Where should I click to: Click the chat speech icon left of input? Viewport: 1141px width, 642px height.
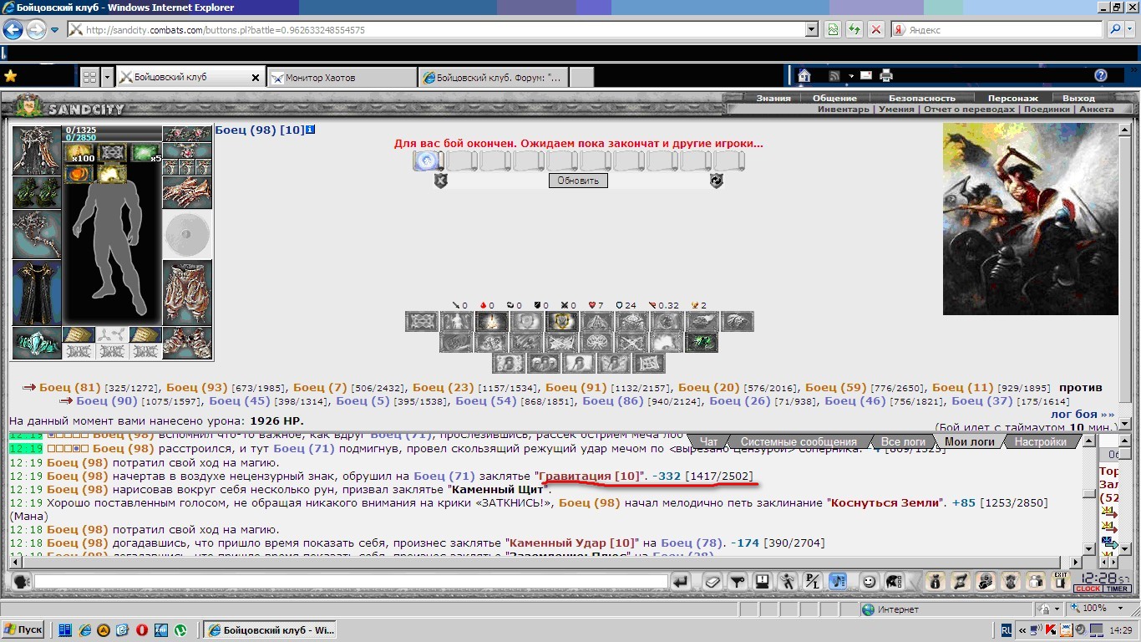[x=21, y=581]
